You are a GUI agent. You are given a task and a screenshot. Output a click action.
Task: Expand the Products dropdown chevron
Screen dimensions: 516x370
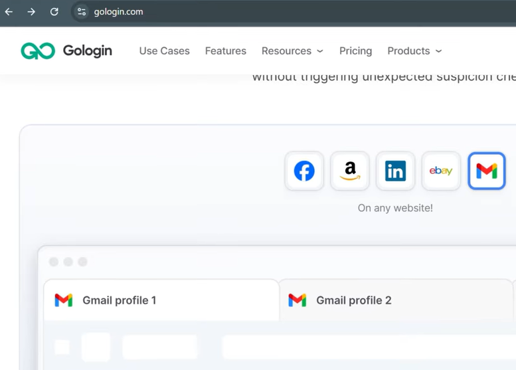pyautogui.click(x=438, y=51)
